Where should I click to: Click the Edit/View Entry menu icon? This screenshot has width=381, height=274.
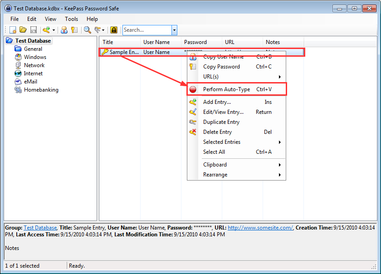[x=193, y=112]
